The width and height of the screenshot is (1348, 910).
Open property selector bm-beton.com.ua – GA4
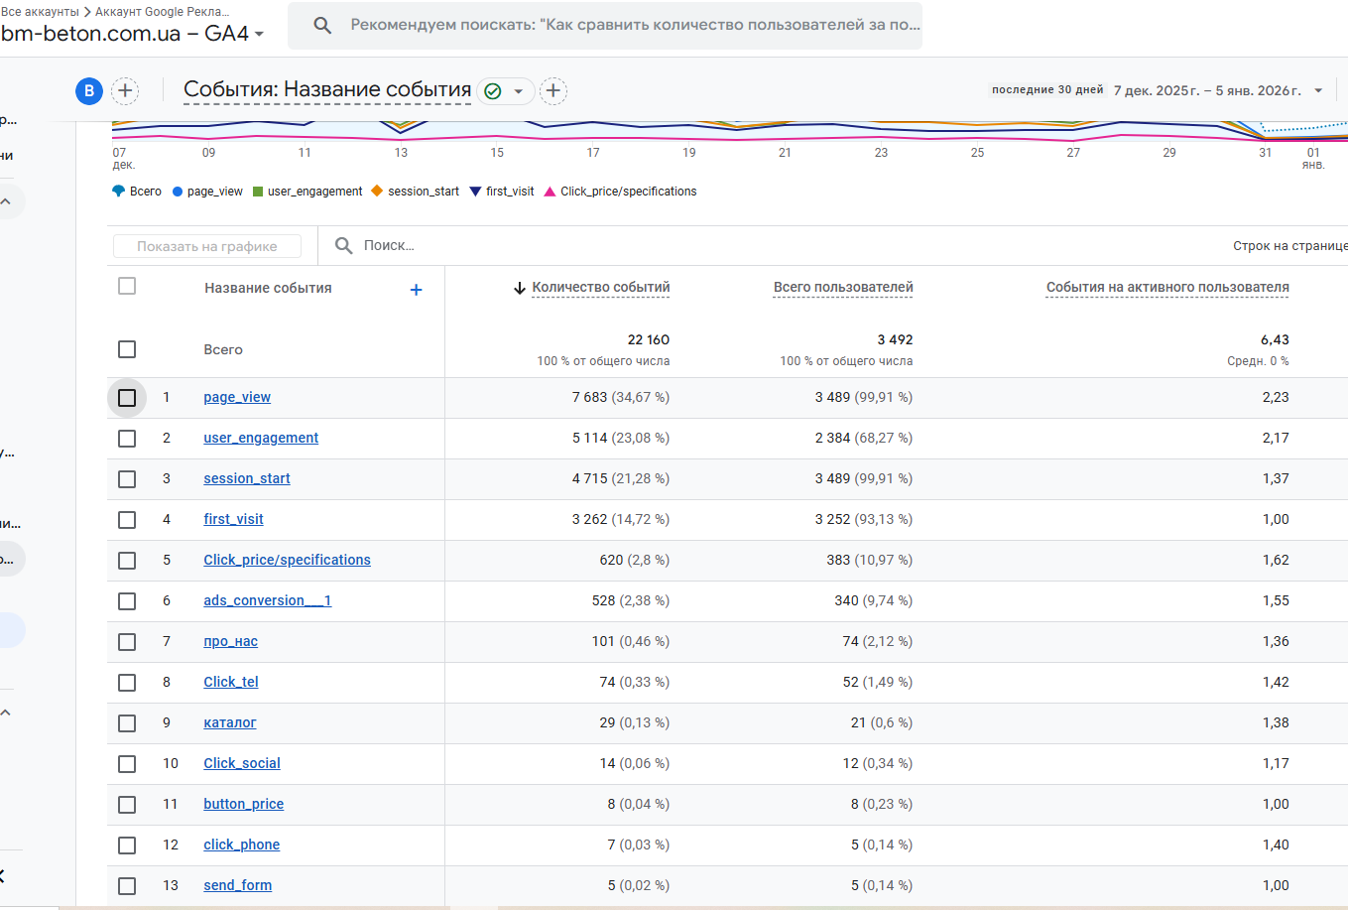pos(133,34)
